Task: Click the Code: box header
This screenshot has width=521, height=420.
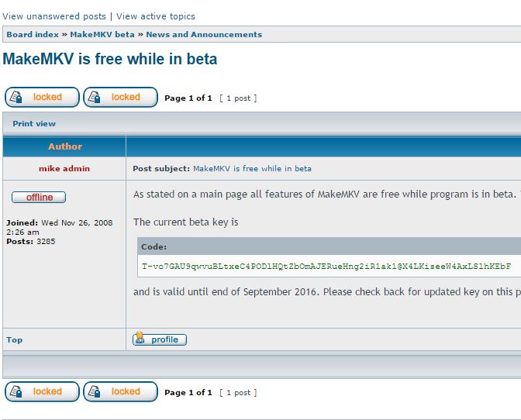Action: point(154,247)
